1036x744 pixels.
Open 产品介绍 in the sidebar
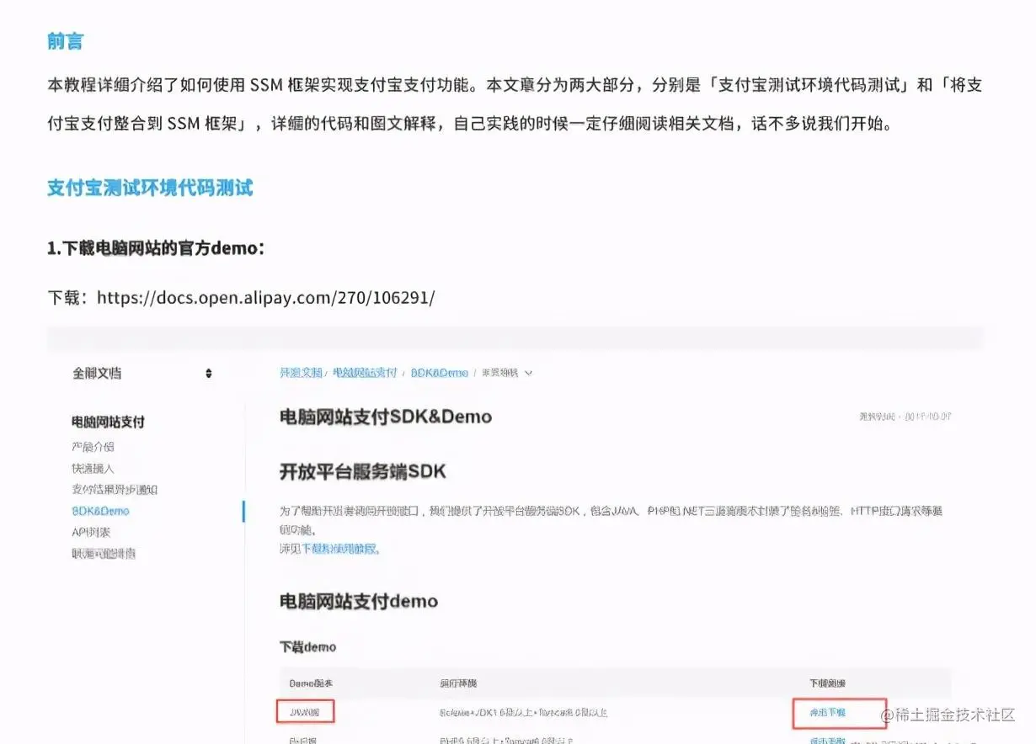point(93,447)
